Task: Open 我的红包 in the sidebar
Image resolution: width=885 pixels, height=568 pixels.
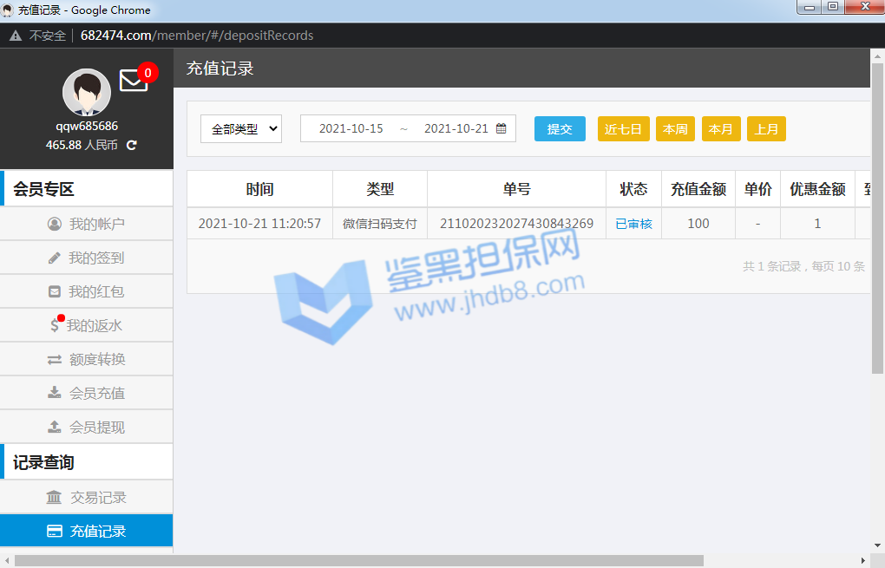Action: point(87,291)
